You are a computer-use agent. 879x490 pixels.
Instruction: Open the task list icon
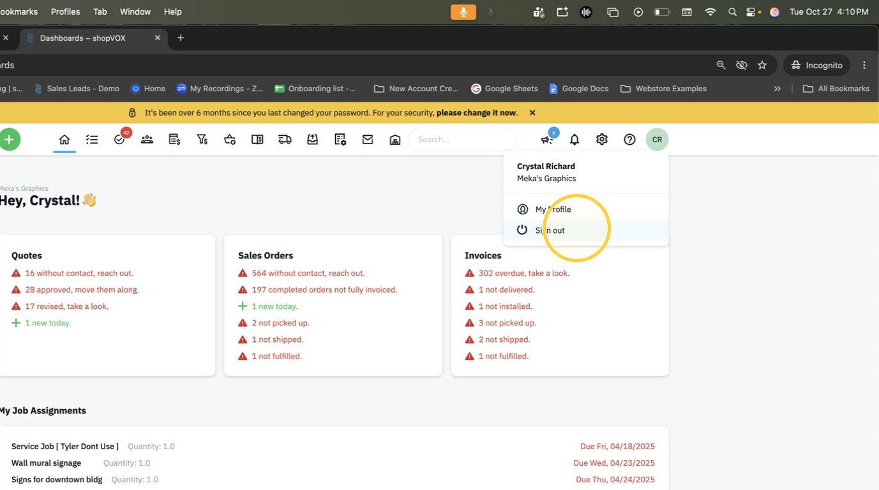(x=92, y=139)
